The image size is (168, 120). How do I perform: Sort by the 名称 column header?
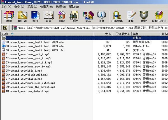coord(47,34)
